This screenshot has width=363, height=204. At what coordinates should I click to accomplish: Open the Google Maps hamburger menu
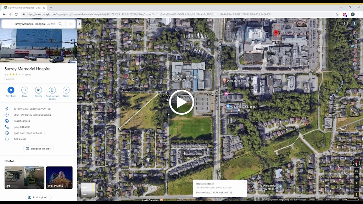[7, 24]
